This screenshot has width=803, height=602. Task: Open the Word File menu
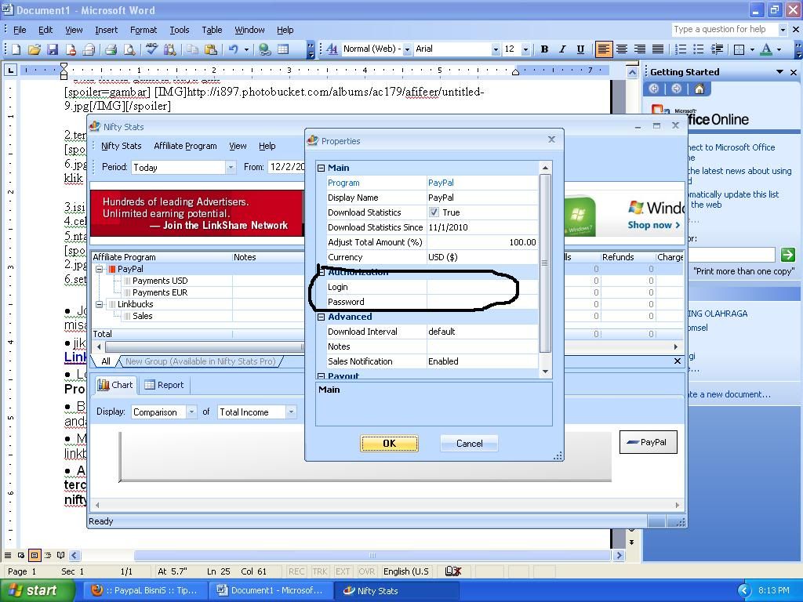(x=20, y=30)
